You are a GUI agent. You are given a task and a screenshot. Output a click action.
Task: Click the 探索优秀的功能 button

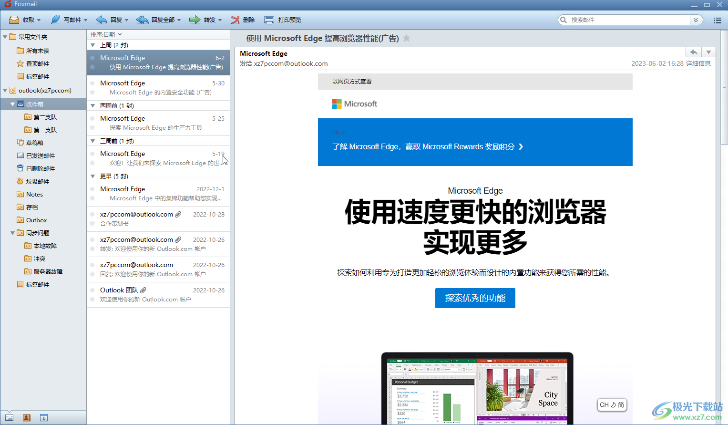pos(475,298)
